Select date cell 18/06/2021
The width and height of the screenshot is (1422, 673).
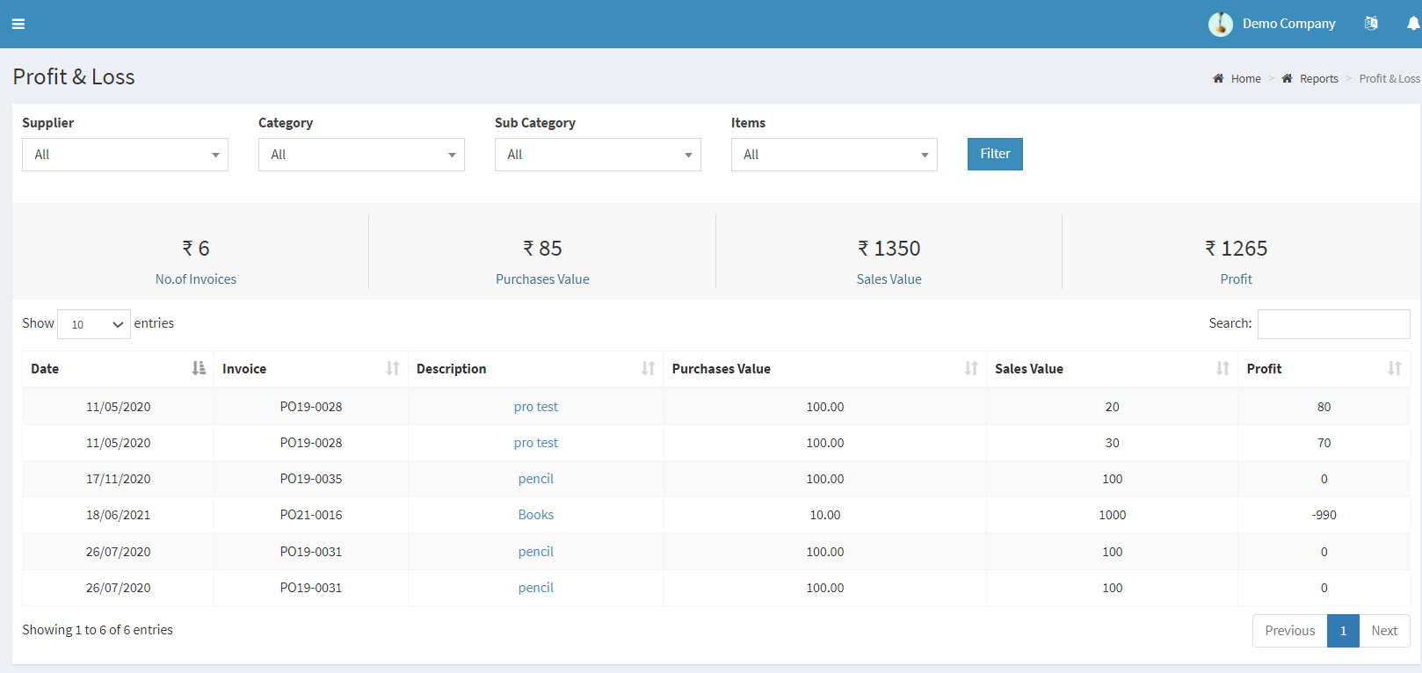click(x=118, y=515)
